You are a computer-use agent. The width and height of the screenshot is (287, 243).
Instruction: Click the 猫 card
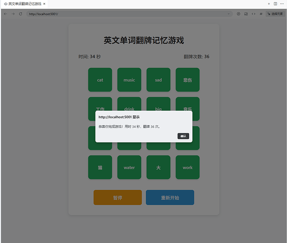[100, 167]
